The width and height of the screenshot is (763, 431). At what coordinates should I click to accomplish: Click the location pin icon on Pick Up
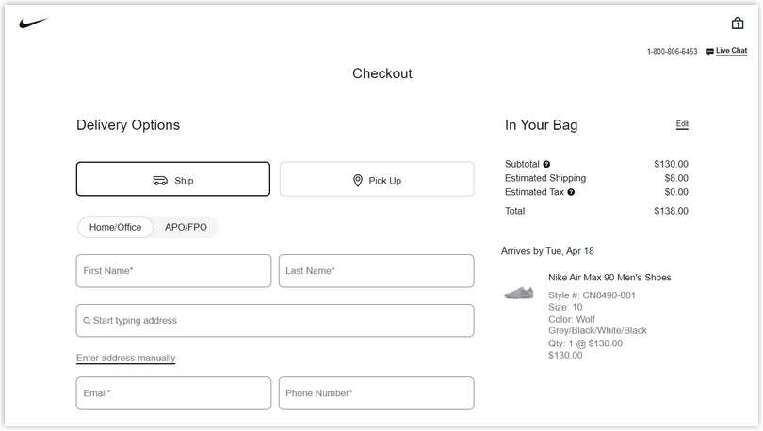click(x=358, y=181)
